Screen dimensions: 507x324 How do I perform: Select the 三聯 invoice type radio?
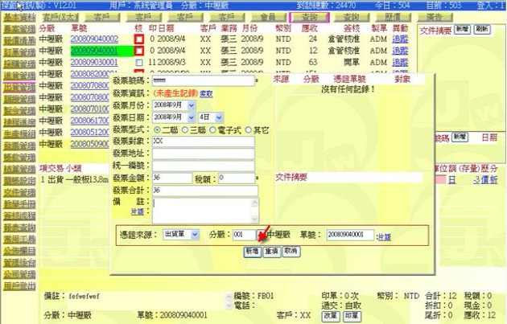coord(186,129)
